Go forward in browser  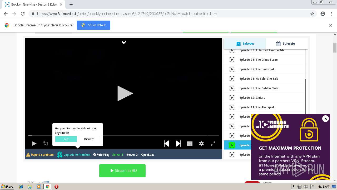pyautogui.click(x=14, y=14)
